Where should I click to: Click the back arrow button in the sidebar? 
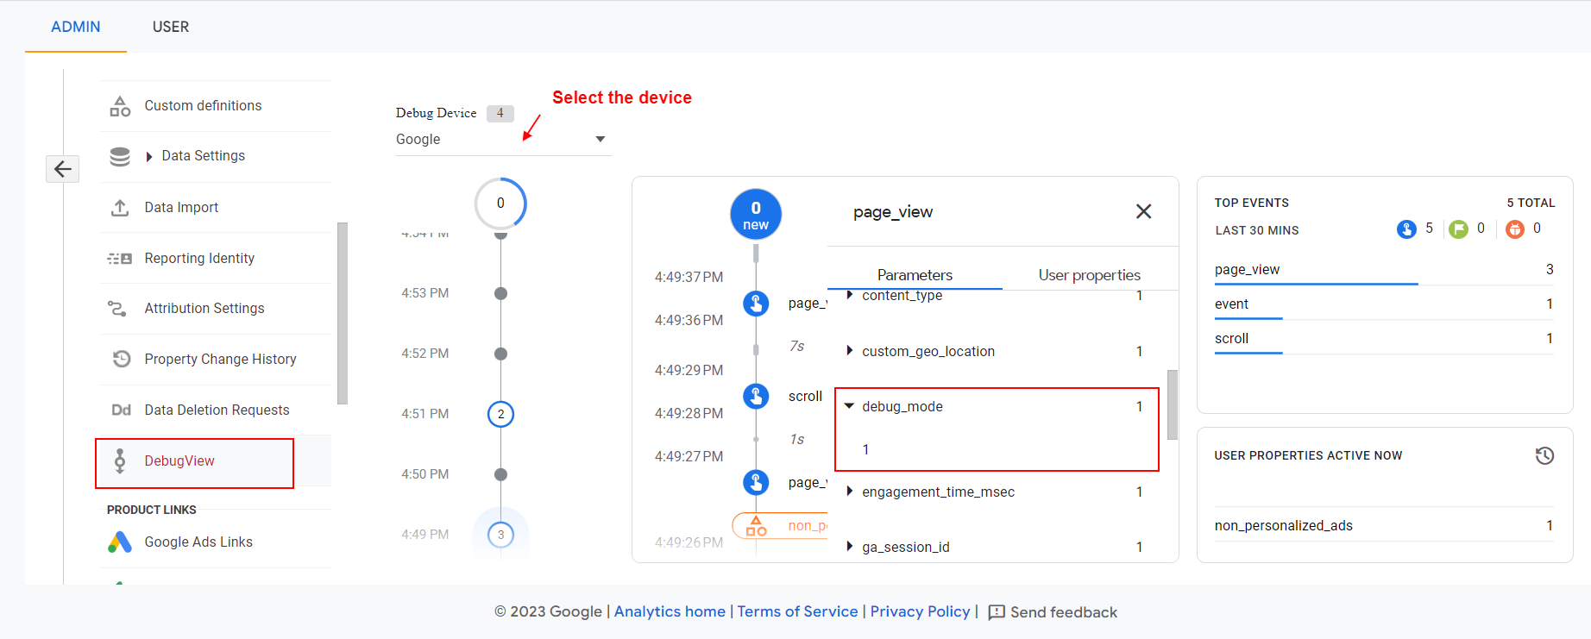(x=62, y=169)
